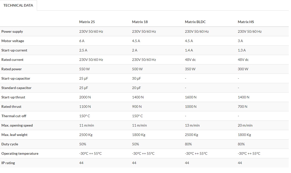Select the 1.3 A start-up current value
The height and width of the screenshot is (173, 291).
[x=242, y=50]
